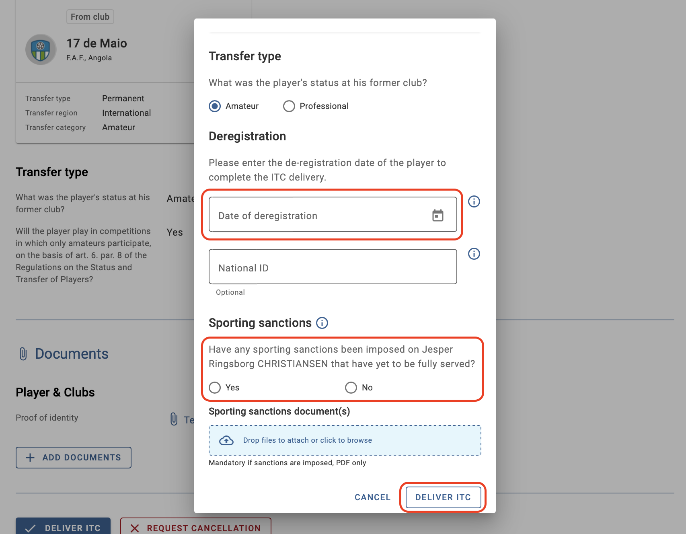Click the filled Deliver ITC page button

63,527
